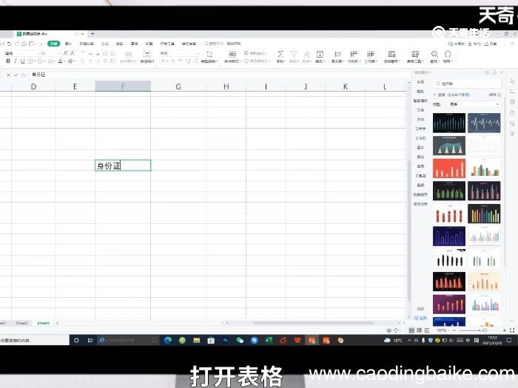Click the formula bar text showing 身份证
This screenshot has width=518, height=388.
[x=38, y=75]
